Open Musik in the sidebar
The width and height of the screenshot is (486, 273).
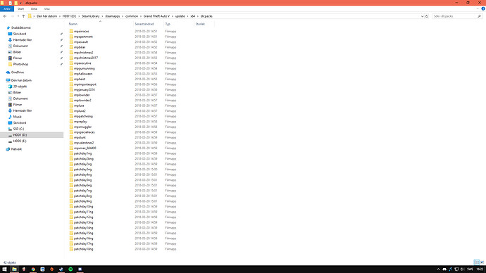(x=17, y=117)
